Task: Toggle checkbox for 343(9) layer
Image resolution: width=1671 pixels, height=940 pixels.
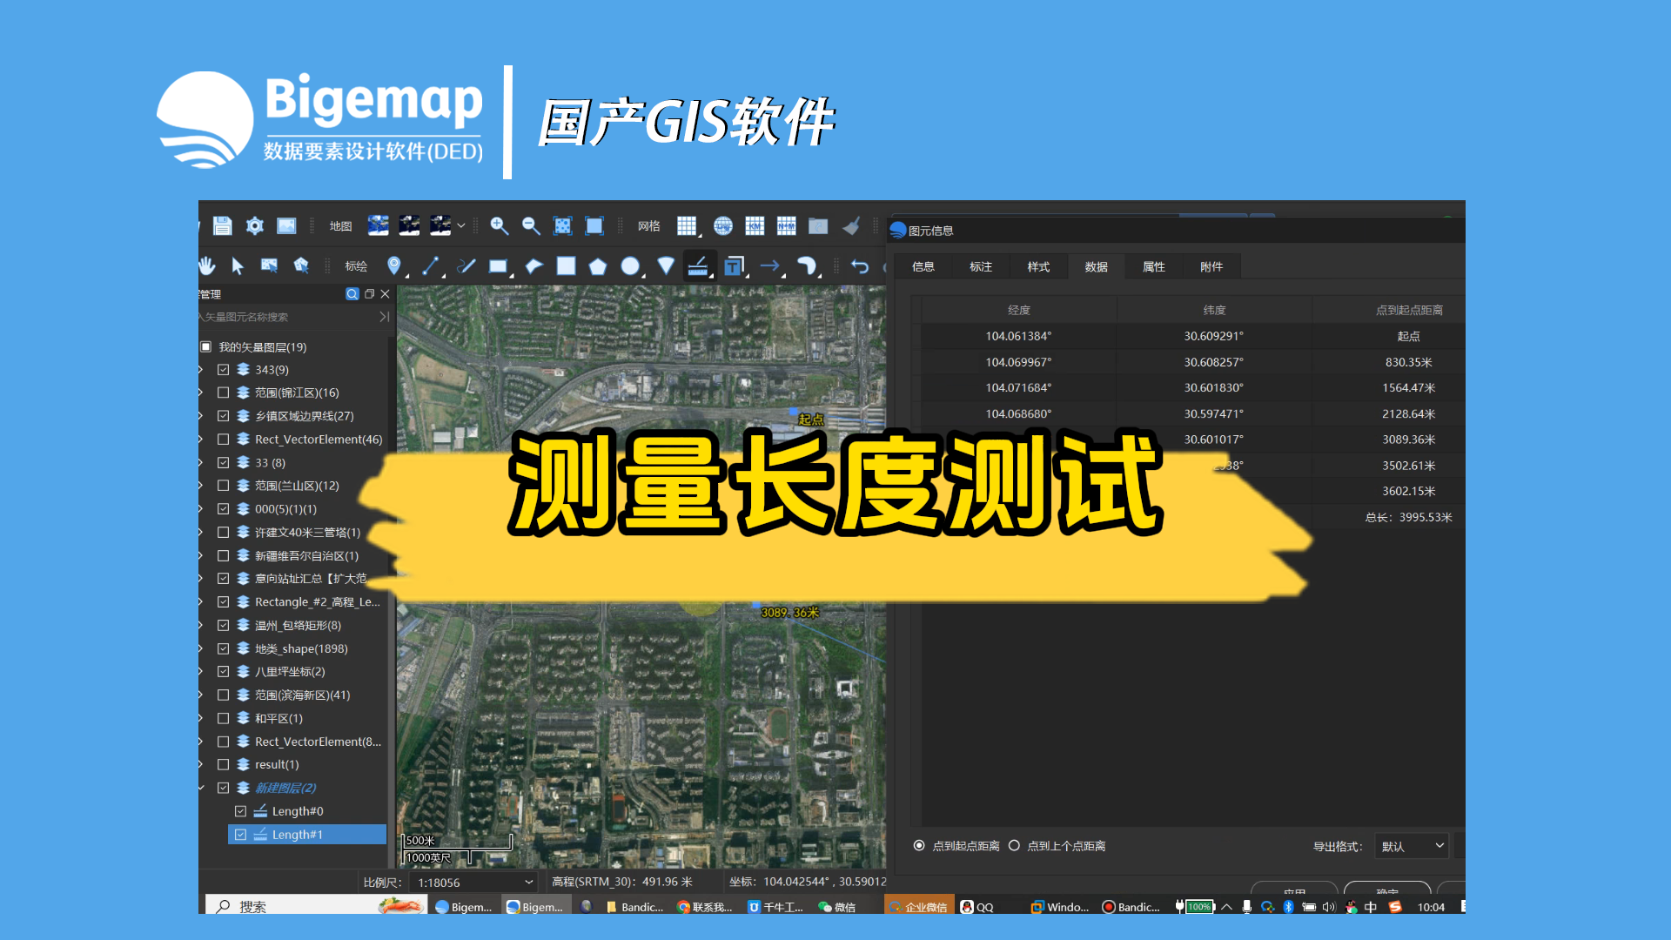Action: point(224,370)
